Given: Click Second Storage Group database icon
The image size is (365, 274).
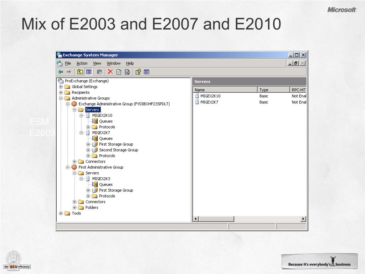Looking at the screenshot, I should 95,150.
